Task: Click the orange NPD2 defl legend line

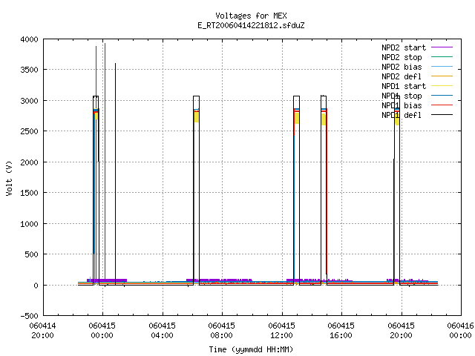Action: 442,76
